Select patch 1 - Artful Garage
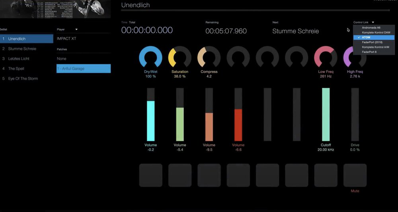The height and width of the screenshot is (212, 398). click(x=84, y=68)
